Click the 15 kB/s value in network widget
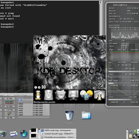 coord(9,106)
